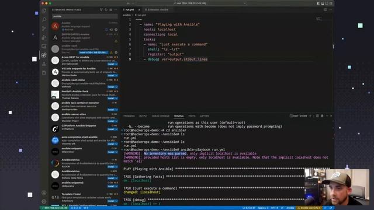Image resolution: width=374 pixels, height=210 pixels.
Task: Add a new terminal with plus icon
Action: 310,116
